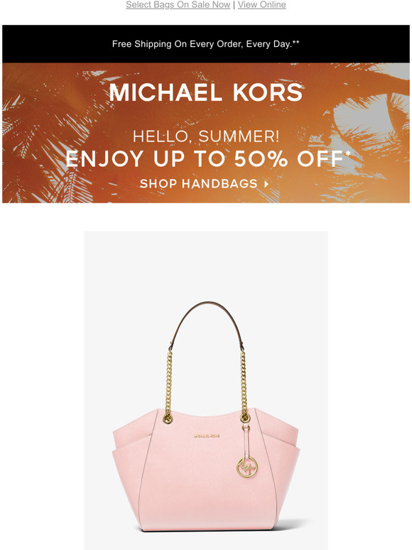Click the gold MK circular charm
The image size is (412, 550).
247,467
